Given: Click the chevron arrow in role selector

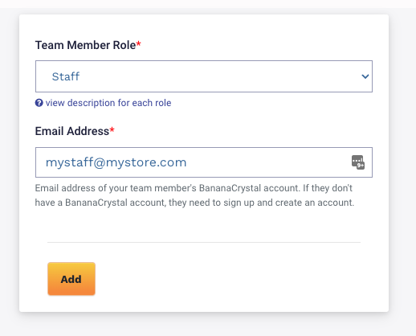Looking at the screenshot, I should click(365, 76).
